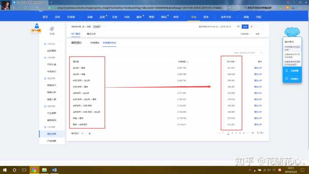Switch date range to 7天

238,26
